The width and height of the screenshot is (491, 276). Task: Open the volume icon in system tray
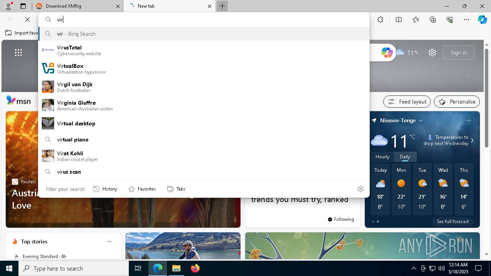click(442, 268)
